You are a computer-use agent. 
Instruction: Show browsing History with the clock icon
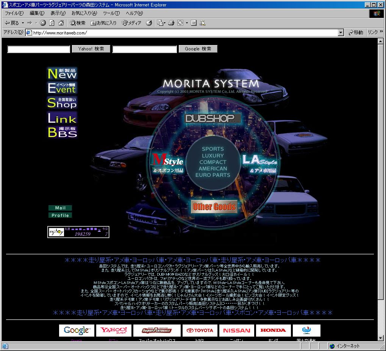coord(149,23)
